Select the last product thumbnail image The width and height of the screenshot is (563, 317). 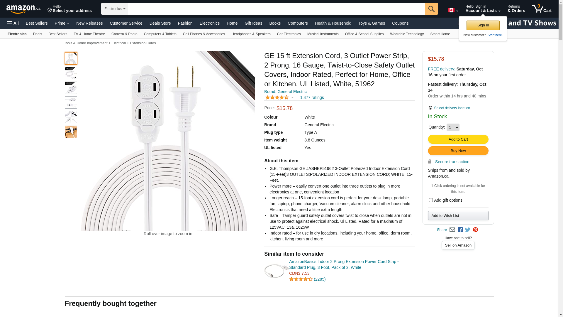click(71, 132)
